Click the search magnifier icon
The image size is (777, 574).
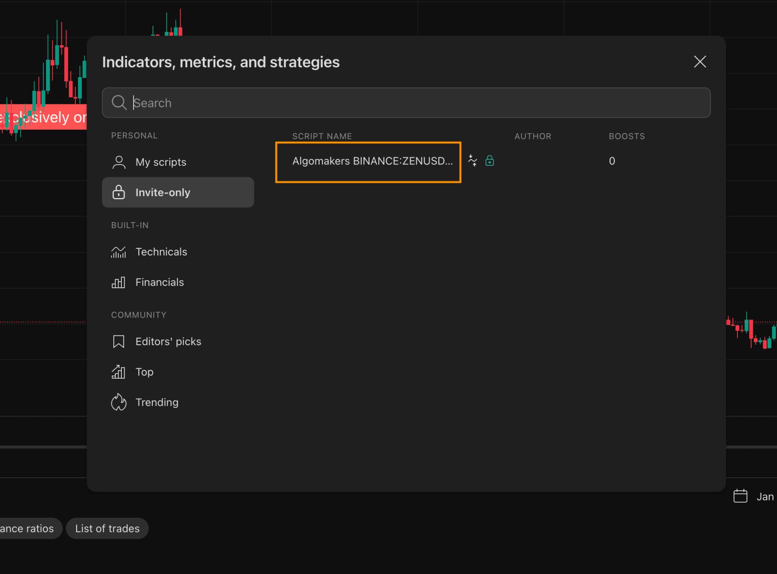(119, 103)
